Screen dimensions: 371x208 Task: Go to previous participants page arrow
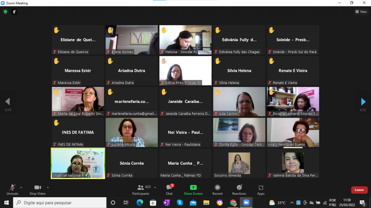(8, 102)
